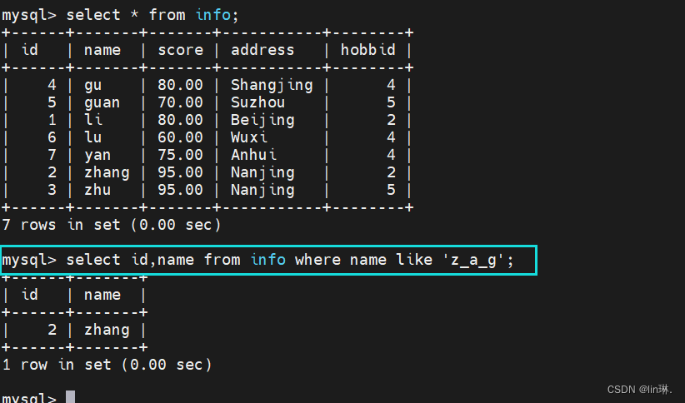Select the name 'lu' in the table
685x403 pixels.
pyautogui.click(x=93, y=137)
